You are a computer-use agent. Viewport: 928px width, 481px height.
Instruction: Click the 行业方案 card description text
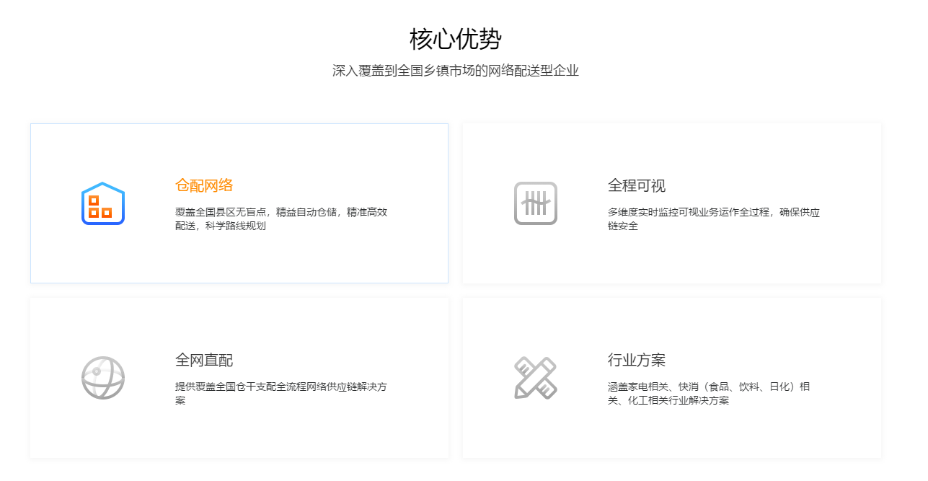(708, 392)
